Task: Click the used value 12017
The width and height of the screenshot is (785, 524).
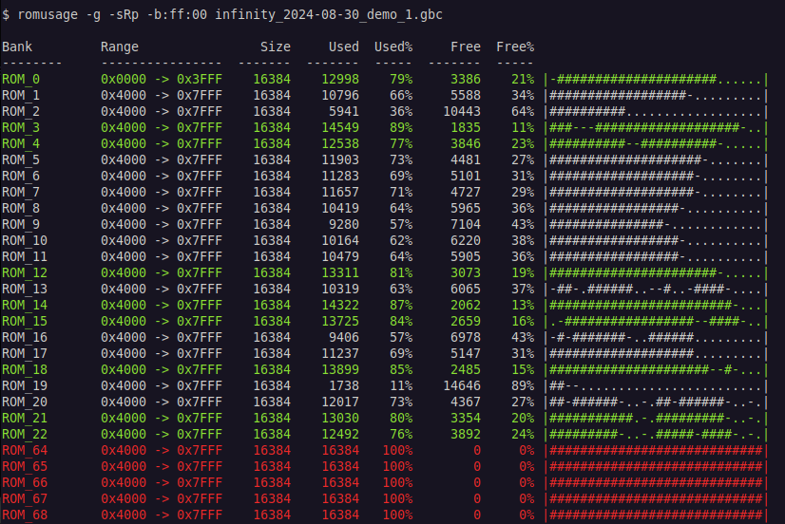Action: 340,402
